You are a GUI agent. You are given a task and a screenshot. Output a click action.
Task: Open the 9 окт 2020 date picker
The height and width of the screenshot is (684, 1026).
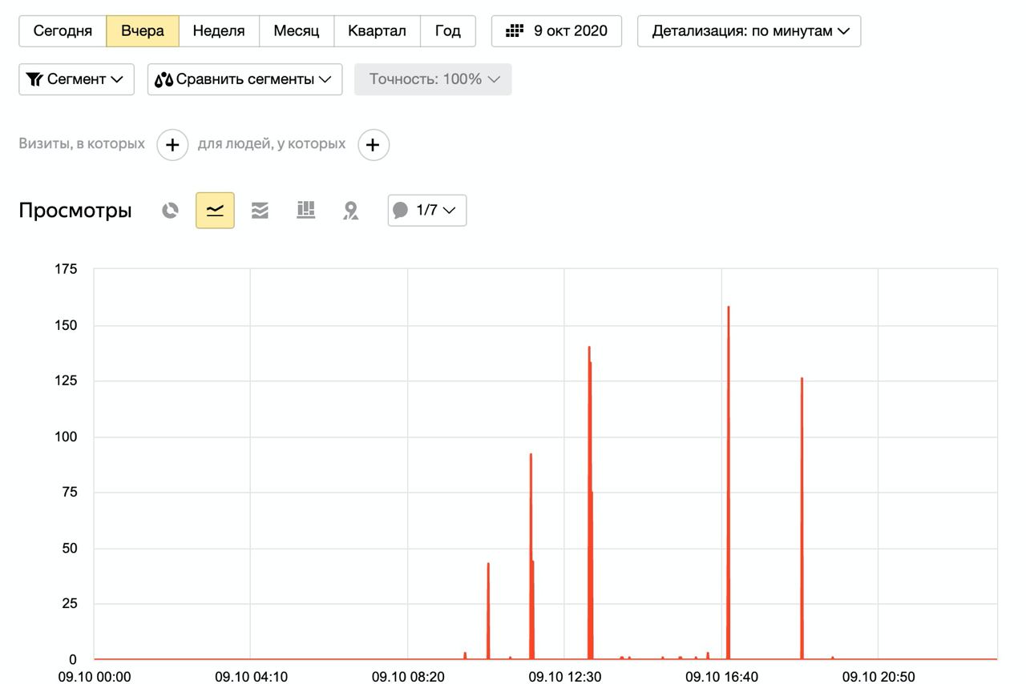[x=556, y=31]
